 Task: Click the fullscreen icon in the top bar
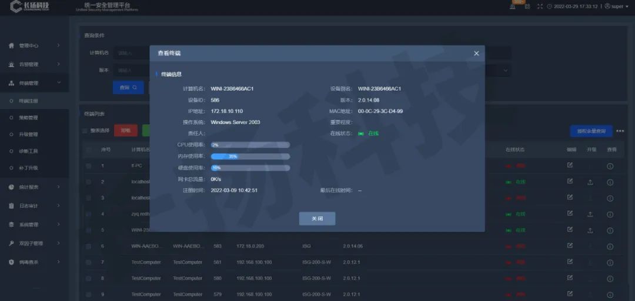click(540, 6)
